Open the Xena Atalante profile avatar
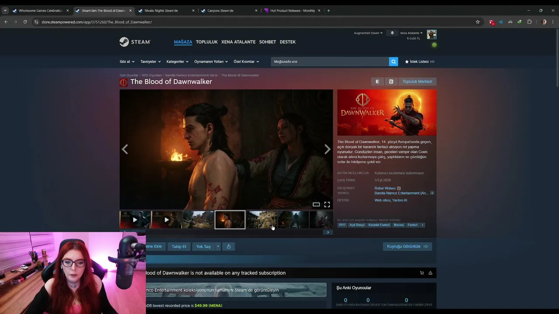Screen dimensions: 559x314 pyautogui.click(x=431, y=34)
